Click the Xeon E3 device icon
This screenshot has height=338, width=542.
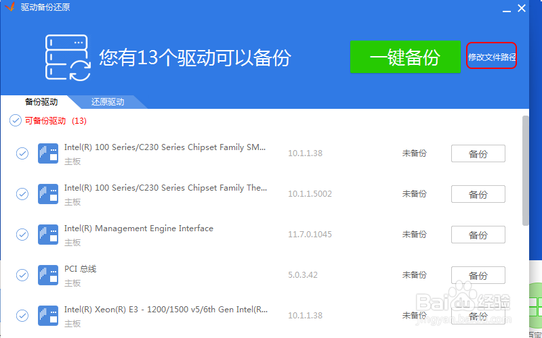[x=48, y=316]
